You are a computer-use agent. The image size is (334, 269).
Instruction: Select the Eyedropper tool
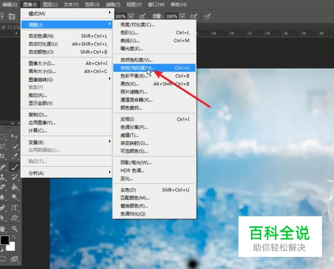14,156
